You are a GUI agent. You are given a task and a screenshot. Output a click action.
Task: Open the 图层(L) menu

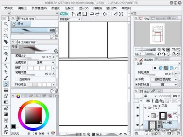click(56, 8)
